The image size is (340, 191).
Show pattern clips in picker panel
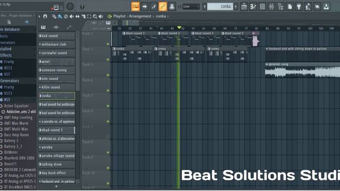click(43, 27)
